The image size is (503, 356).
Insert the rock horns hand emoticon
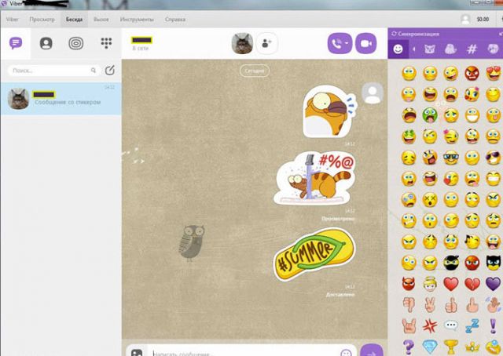pyautogui.click(x=409, y=325)
